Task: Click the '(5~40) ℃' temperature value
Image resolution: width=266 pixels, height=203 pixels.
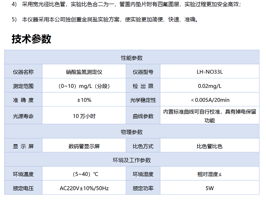Action: pyautogui.click(x=85, y=174)
